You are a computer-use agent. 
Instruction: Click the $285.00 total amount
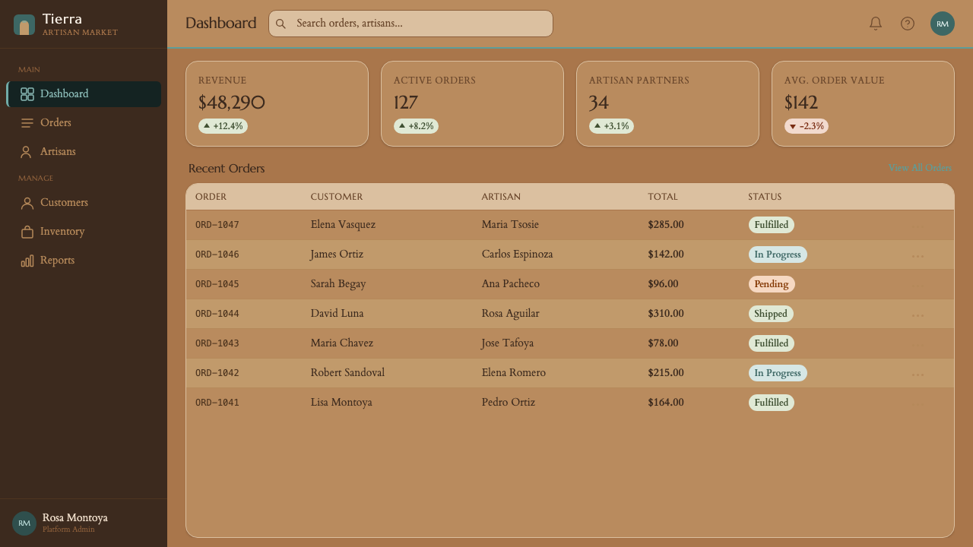(666, 225)
